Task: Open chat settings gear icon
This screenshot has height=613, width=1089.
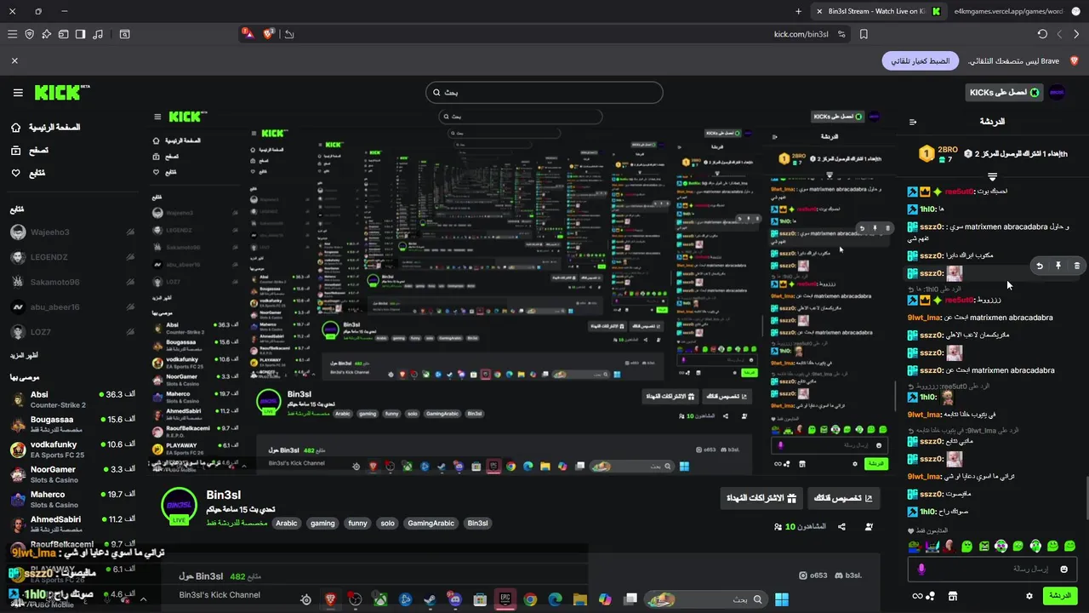Action: pyautogui.click(x=1029, y=596)
